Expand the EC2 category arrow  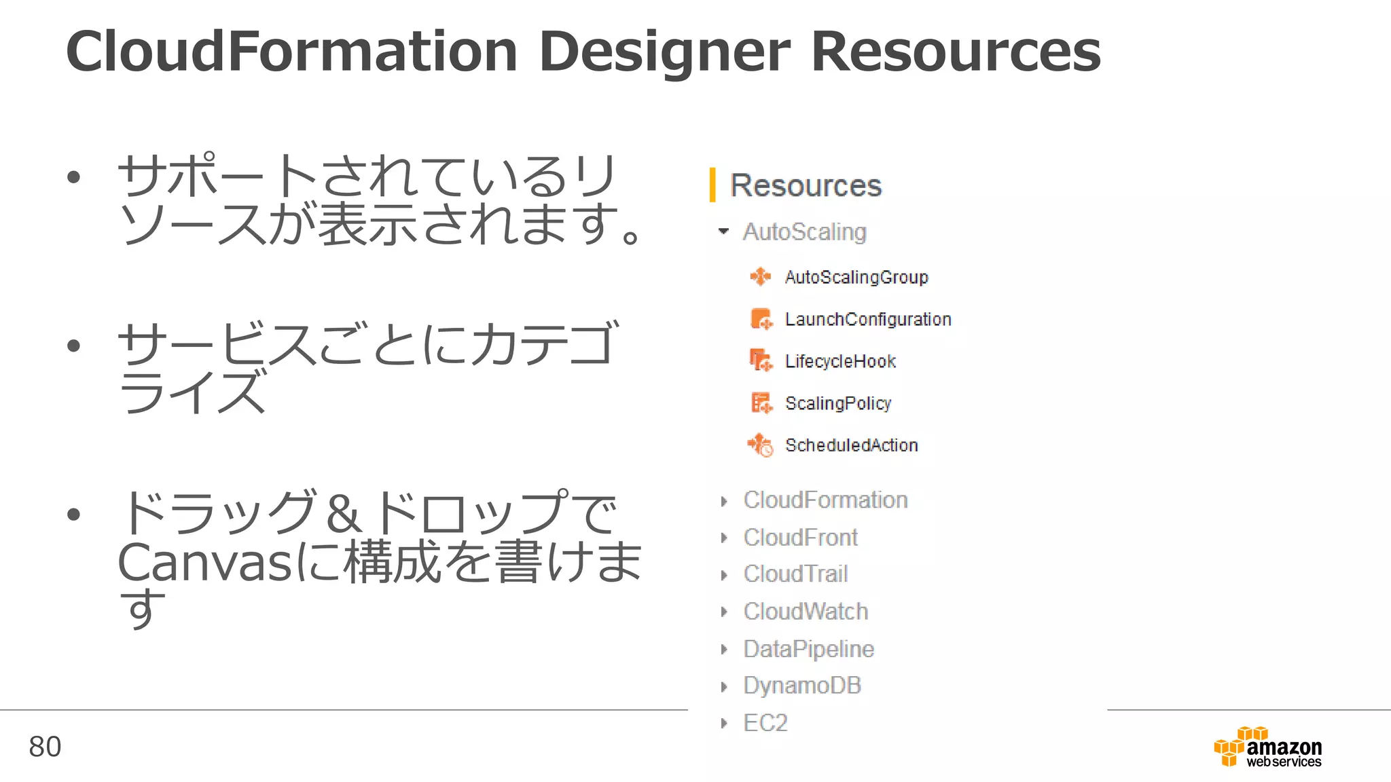pos(724,724)
